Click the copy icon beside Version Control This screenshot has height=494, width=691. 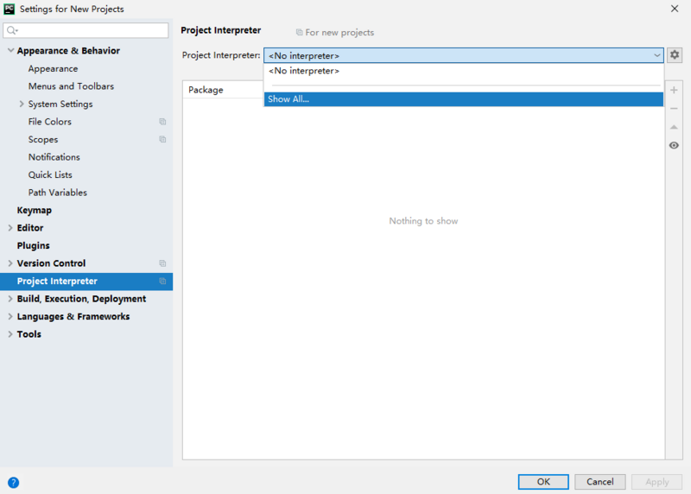(162, 263)
